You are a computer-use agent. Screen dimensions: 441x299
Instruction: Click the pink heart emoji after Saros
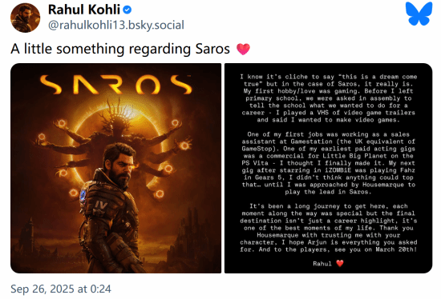pyautogui.click(x=243, y=49)
